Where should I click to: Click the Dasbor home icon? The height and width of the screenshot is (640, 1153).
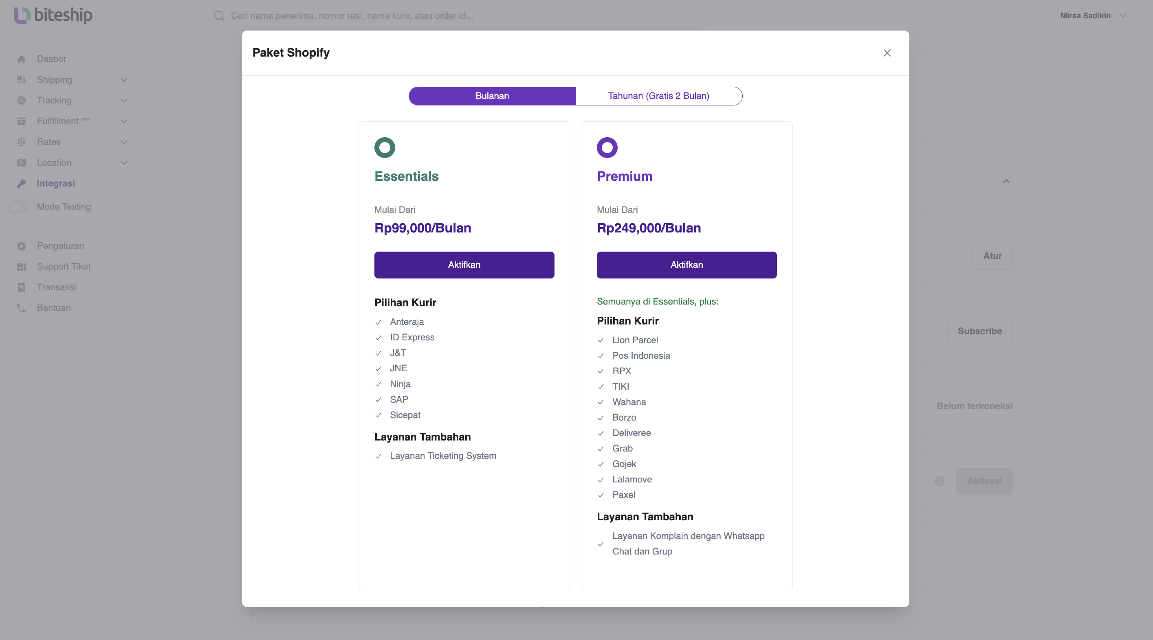[x=22, y=59]
